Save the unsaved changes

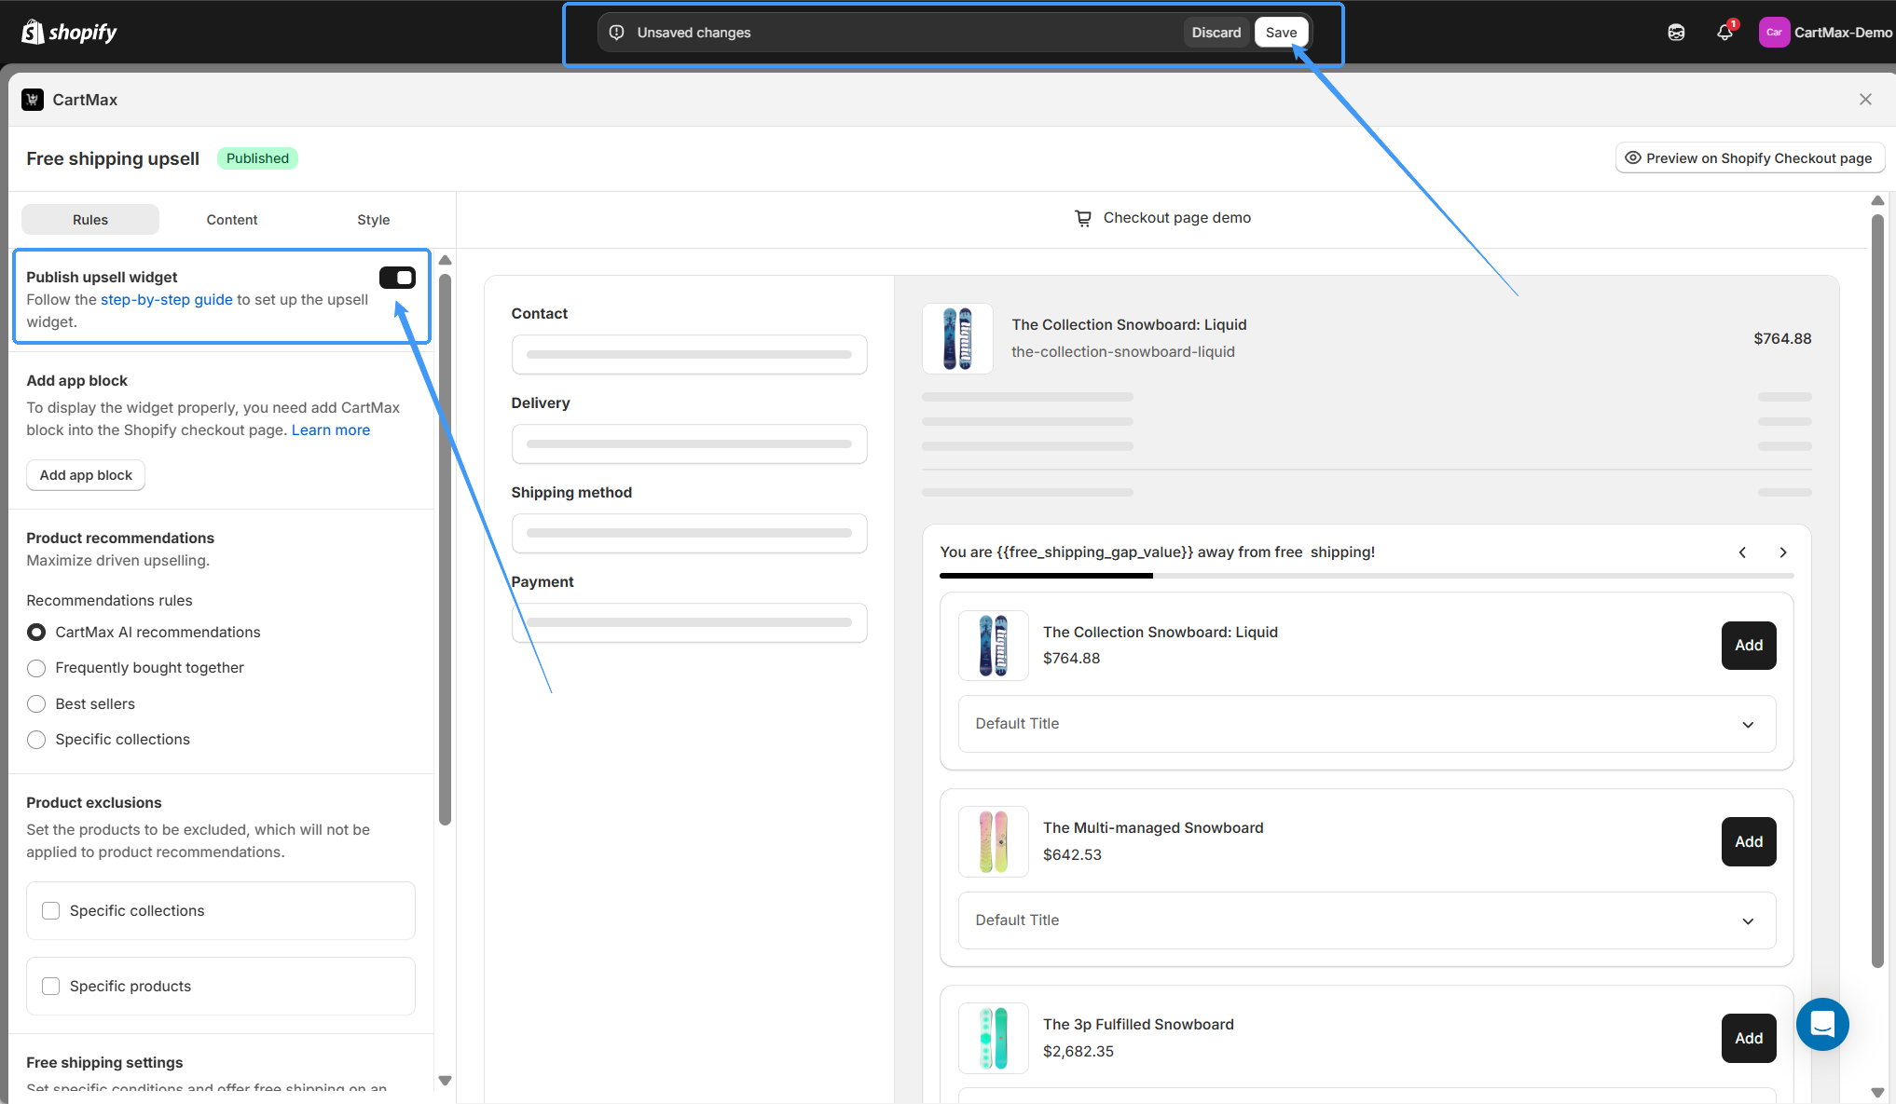(1281, 33)
